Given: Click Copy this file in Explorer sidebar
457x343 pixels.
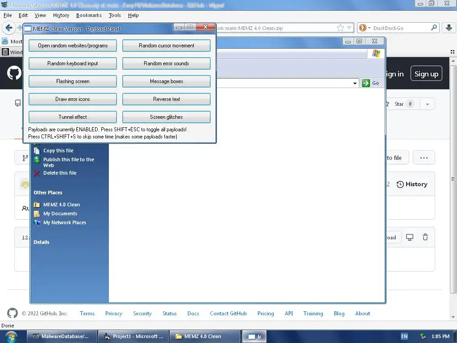Looking at the screenshot, I should tap(58, 151).
